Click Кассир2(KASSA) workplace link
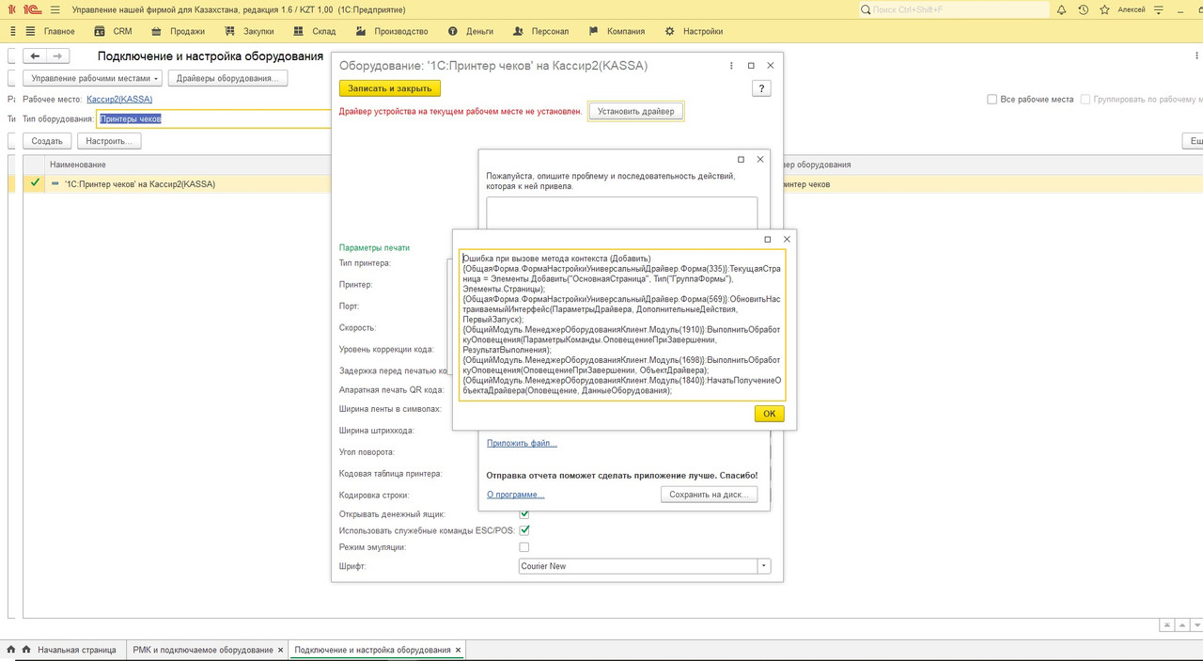Screen dimensions: 1203x661 (119, 99)
